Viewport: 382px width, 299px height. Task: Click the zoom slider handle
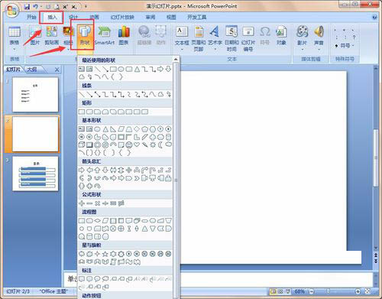[328, 291]
